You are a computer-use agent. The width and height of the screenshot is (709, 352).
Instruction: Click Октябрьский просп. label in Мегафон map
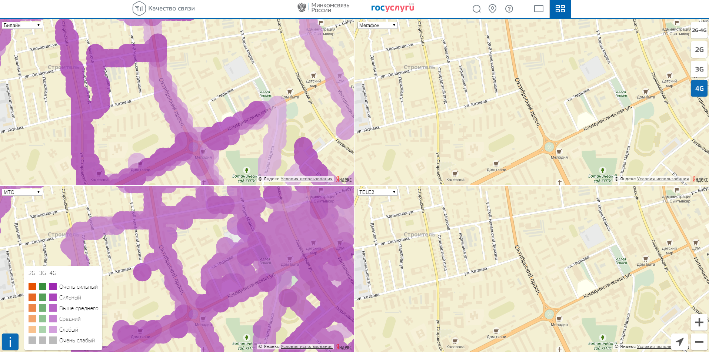[528, 103]
